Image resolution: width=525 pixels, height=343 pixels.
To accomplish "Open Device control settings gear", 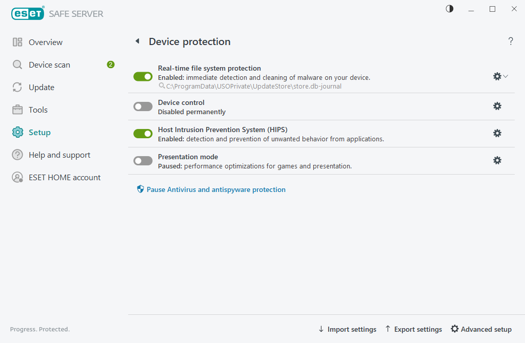I will [x=497, y=106].
